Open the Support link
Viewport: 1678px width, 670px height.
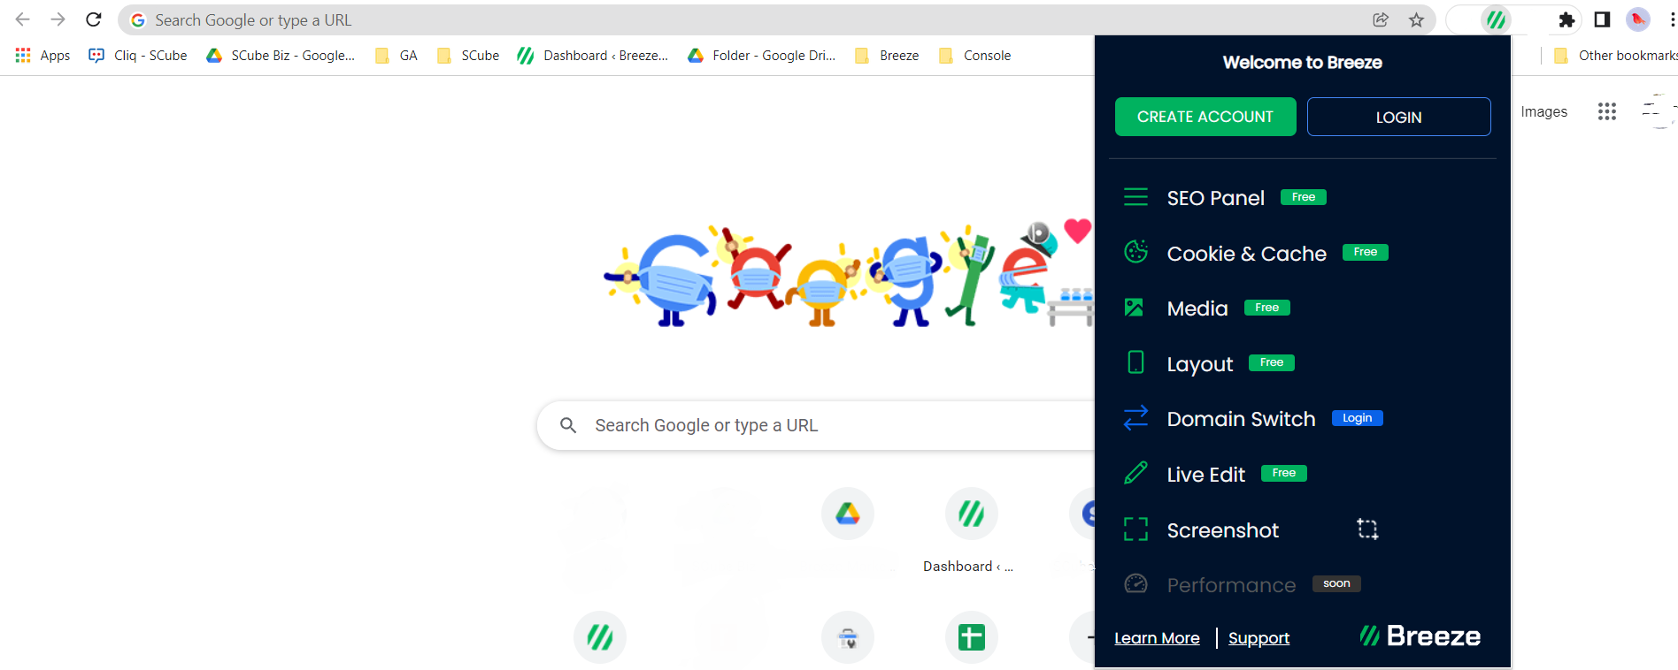click(x=1258, y=638)
